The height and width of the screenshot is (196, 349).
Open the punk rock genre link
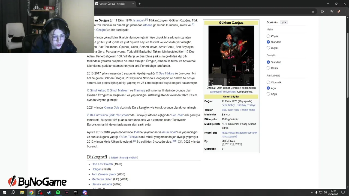(233, 110)
